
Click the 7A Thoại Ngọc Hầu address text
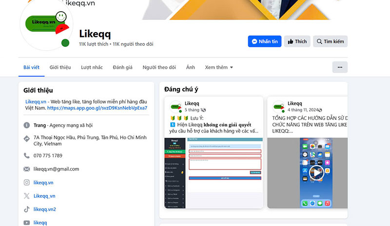point(90,140)
